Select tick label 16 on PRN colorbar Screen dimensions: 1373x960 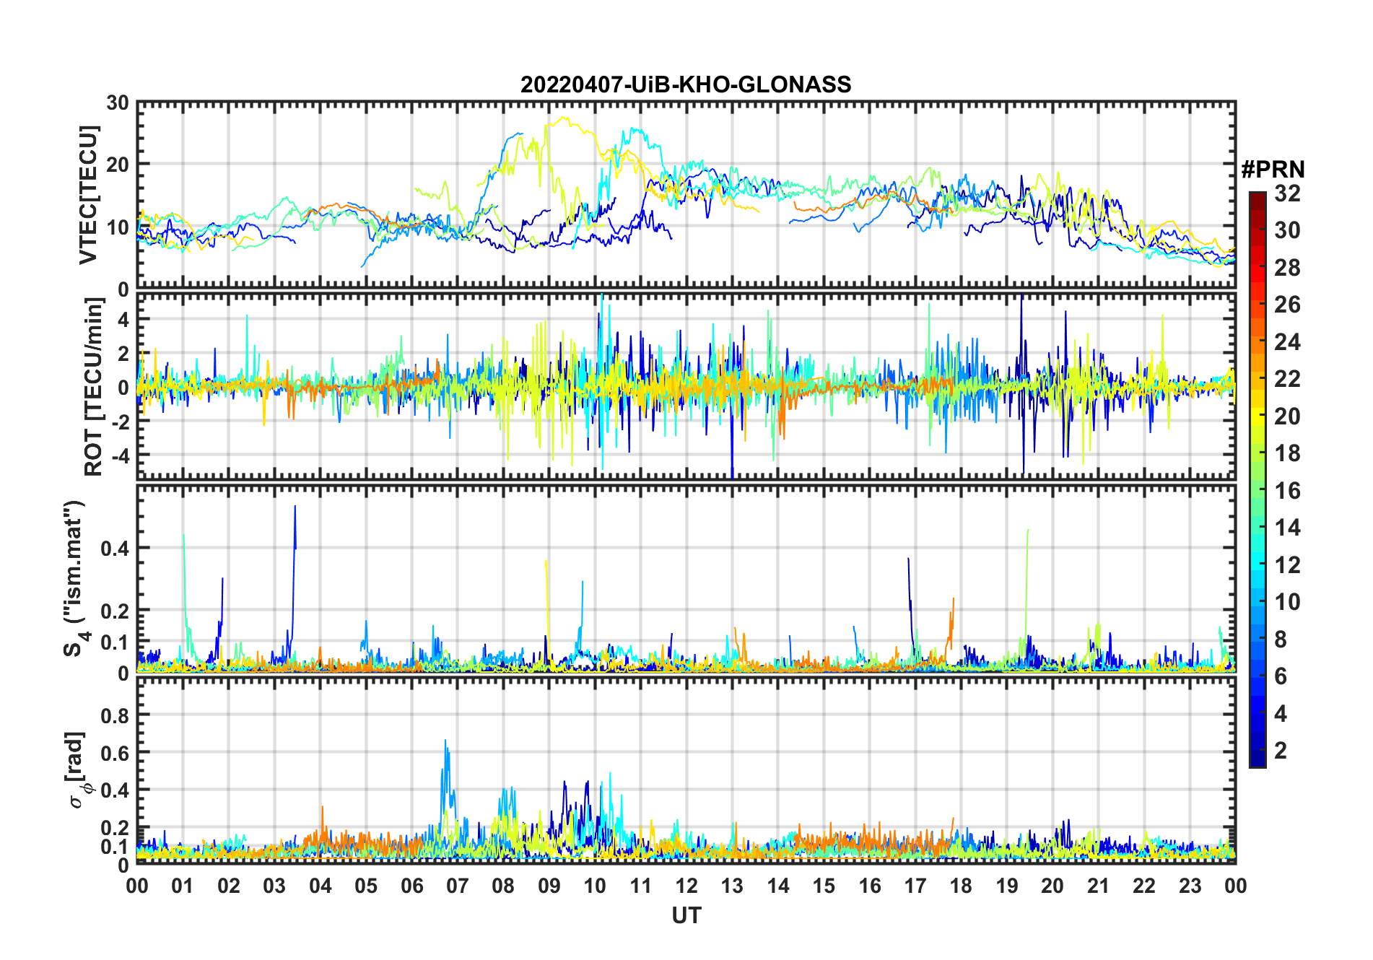click(1287, 491)
